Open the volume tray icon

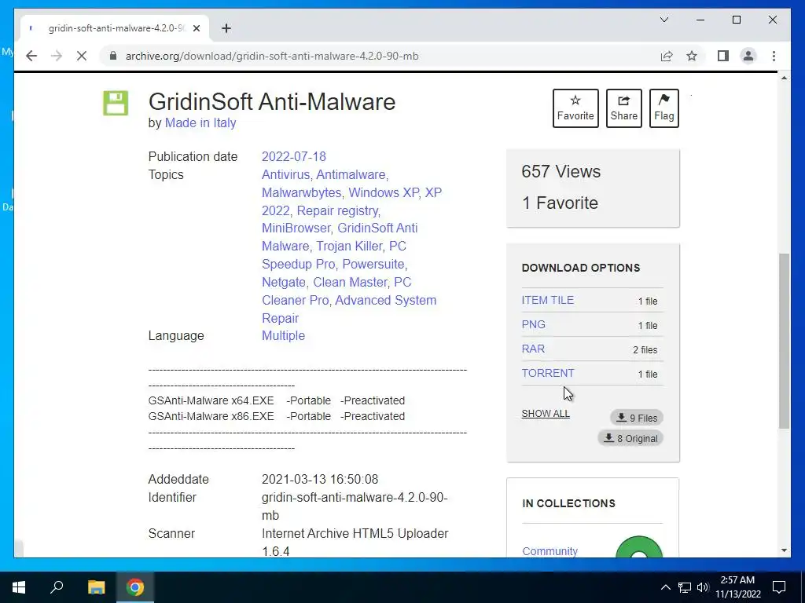(703, 587)
